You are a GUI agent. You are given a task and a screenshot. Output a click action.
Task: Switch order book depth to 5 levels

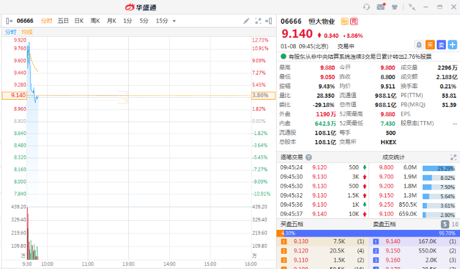point(445,224)
